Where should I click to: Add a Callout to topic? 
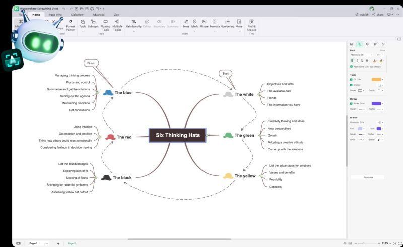tap(147, 24)
